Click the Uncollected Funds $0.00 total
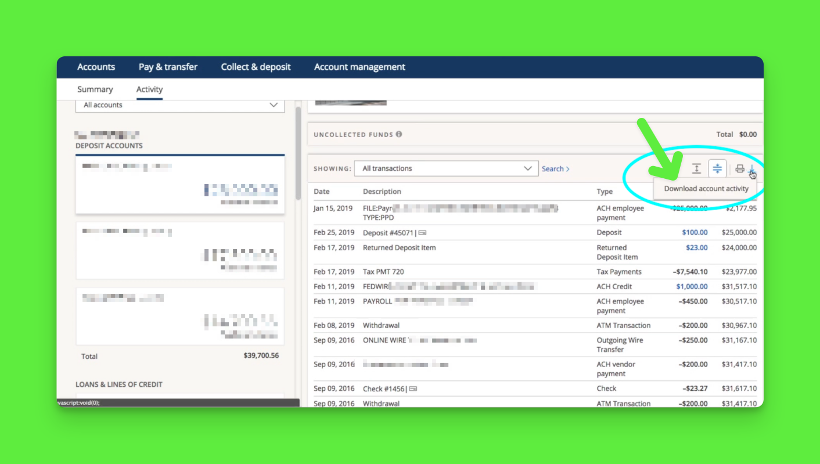This screenshot has width=820, height=464. [748, 134]
